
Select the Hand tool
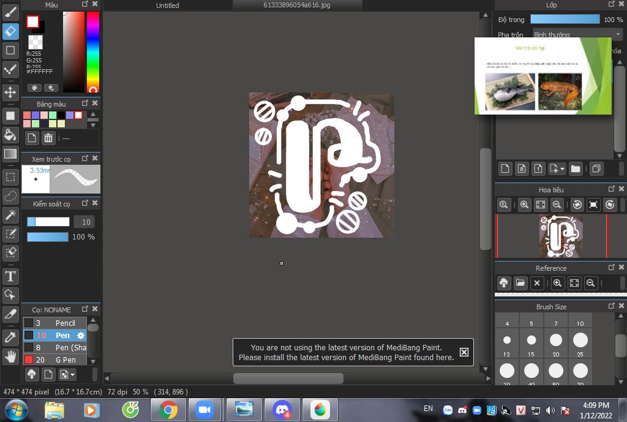click(x=10, y=356)
